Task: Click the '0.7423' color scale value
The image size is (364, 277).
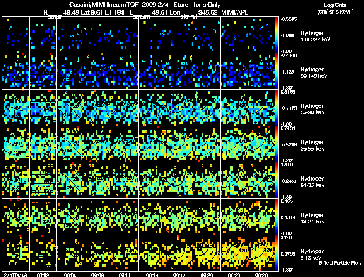Action: coord(289,108)
